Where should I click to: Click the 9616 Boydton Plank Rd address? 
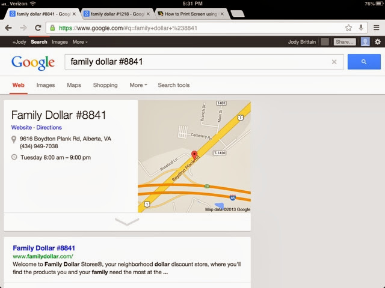[x=66, y=139]
